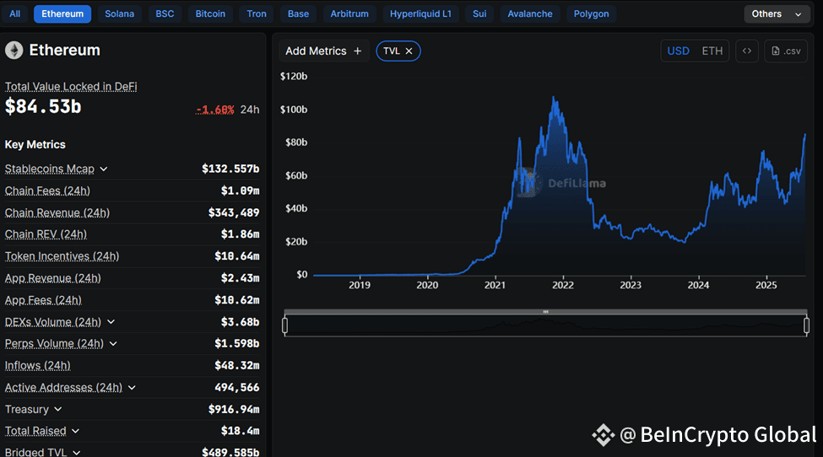Image resolution: width=823 pixels, height=457 pixels.
Task: Open the Avalanche chain tab
Action: [x=530, y=14]
